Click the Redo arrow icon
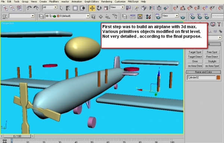Image resolution: width=224 pixels, height=143 pixels. click(x=36, y=8)
